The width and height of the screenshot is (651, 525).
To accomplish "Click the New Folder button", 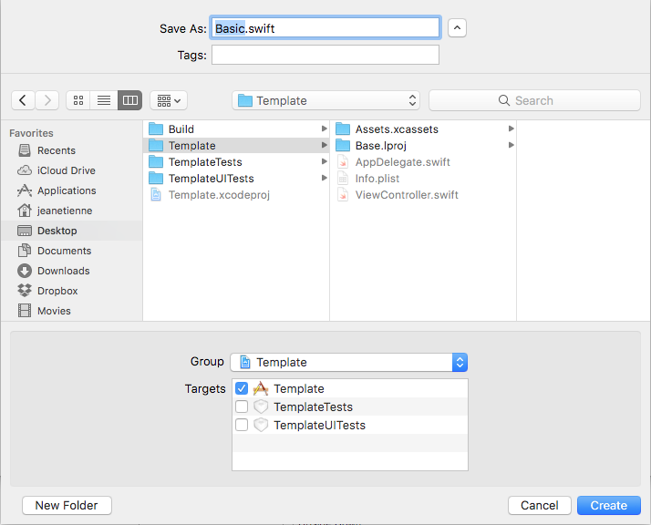I will [67, 505].
